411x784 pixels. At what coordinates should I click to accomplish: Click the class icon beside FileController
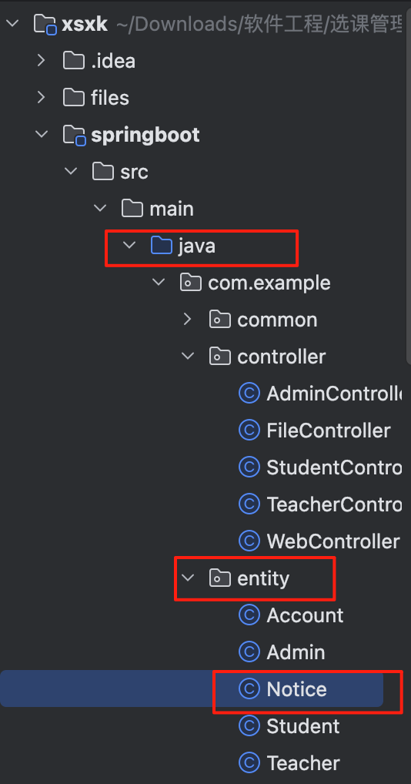(x=249, y=431)
